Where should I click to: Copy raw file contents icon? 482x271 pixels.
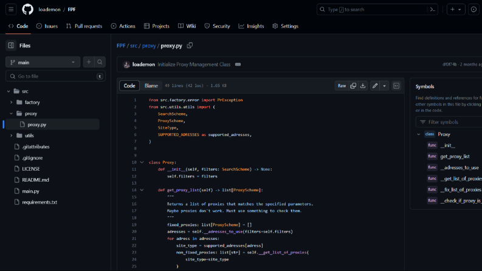[x=353, y=86]
